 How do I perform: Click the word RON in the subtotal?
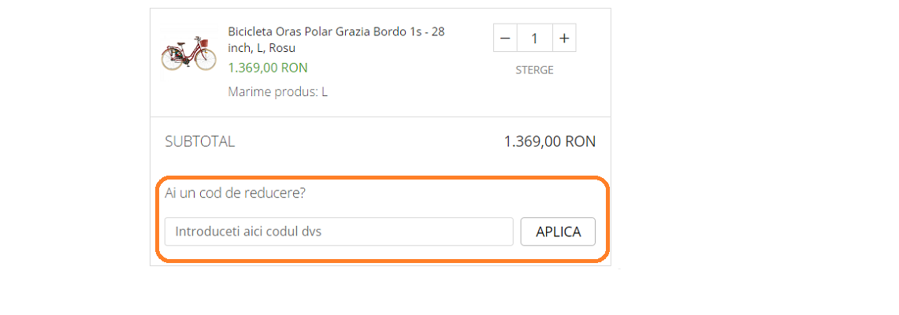tap(581, 142)
